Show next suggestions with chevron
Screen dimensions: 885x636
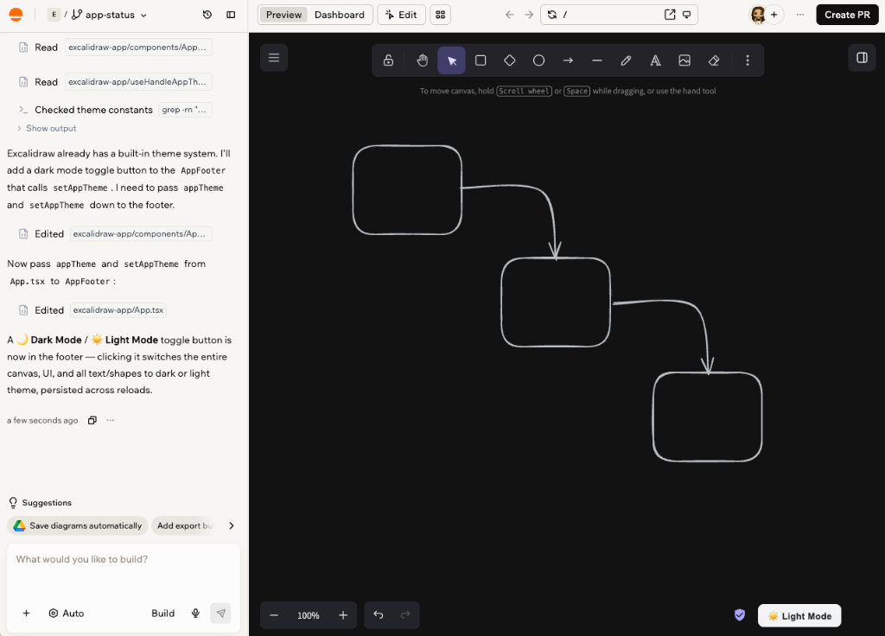click(231, 525)
